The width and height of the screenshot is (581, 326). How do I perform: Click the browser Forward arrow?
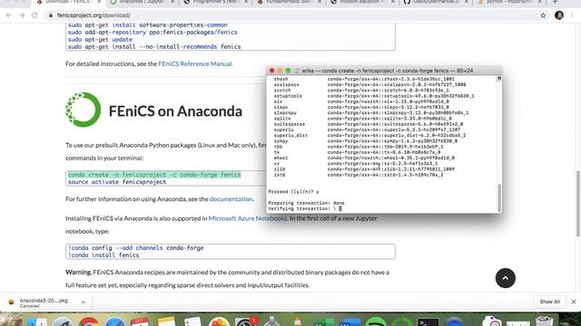tap(22, 15)
